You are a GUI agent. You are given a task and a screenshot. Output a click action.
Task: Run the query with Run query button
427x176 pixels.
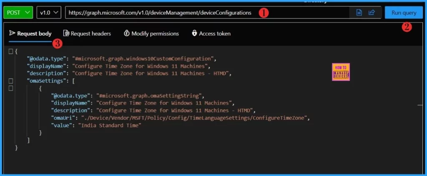[404, 12]
